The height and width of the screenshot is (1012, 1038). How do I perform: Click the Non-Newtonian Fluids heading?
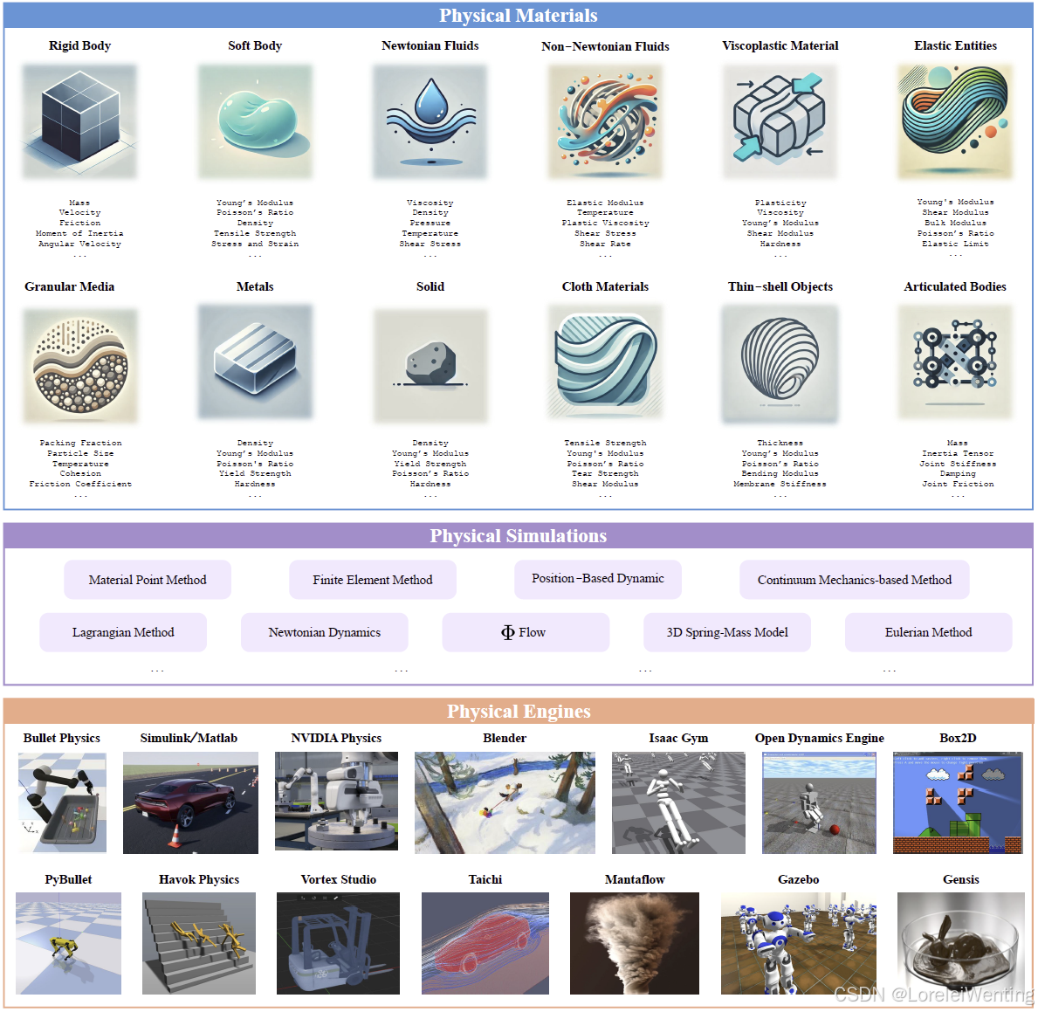tap(605, 46)
